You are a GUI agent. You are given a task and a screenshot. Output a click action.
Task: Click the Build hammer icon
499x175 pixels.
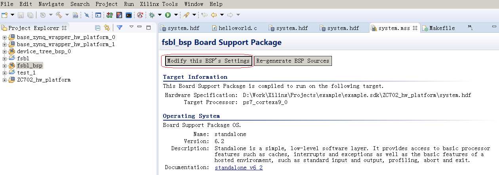59,15
